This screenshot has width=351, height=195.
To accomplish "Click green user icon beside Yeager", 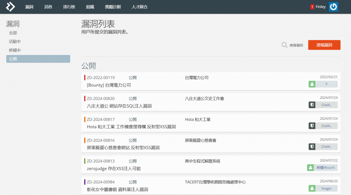I will tap(312, 188).
